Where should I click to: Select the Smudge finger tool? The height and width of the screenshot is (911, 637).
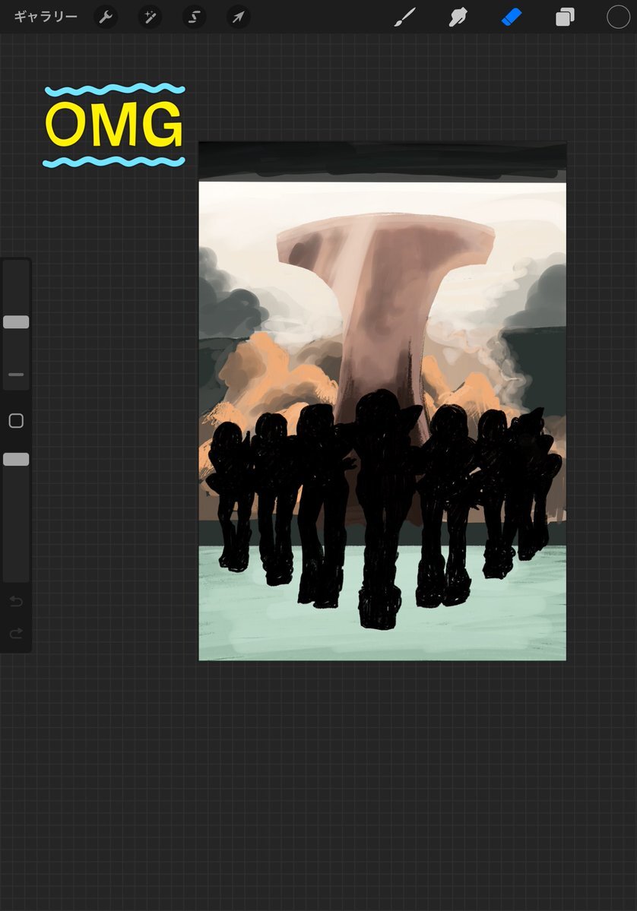[x=458, y=17]
